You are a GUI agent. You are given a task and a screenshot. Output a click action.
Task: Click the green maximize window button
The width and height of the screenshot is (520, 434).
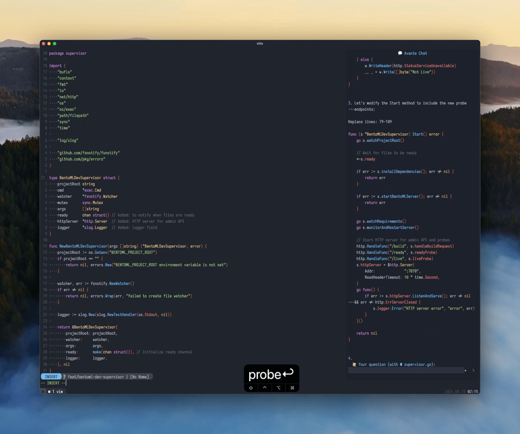pyautogui.click(x=55, y=43)
